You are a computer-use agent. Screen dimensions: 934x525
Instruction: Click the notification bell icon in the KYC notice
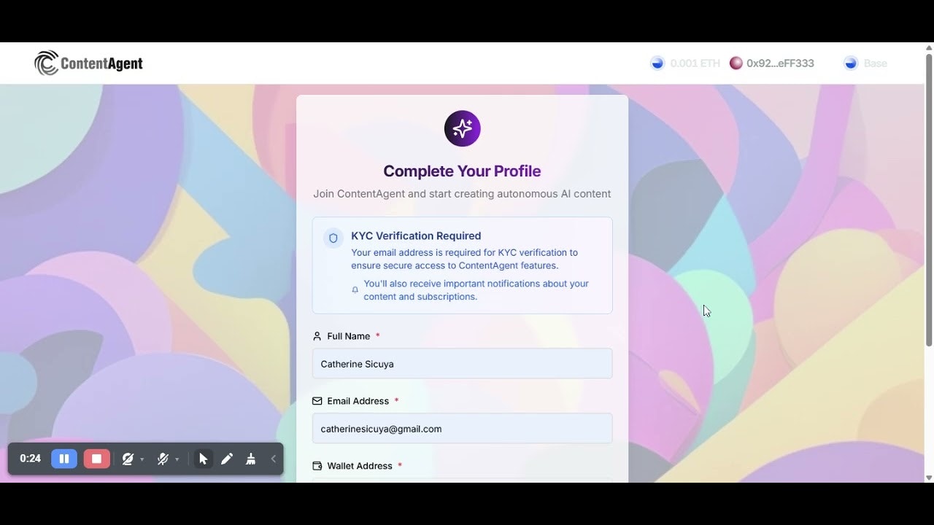(355, 289)
